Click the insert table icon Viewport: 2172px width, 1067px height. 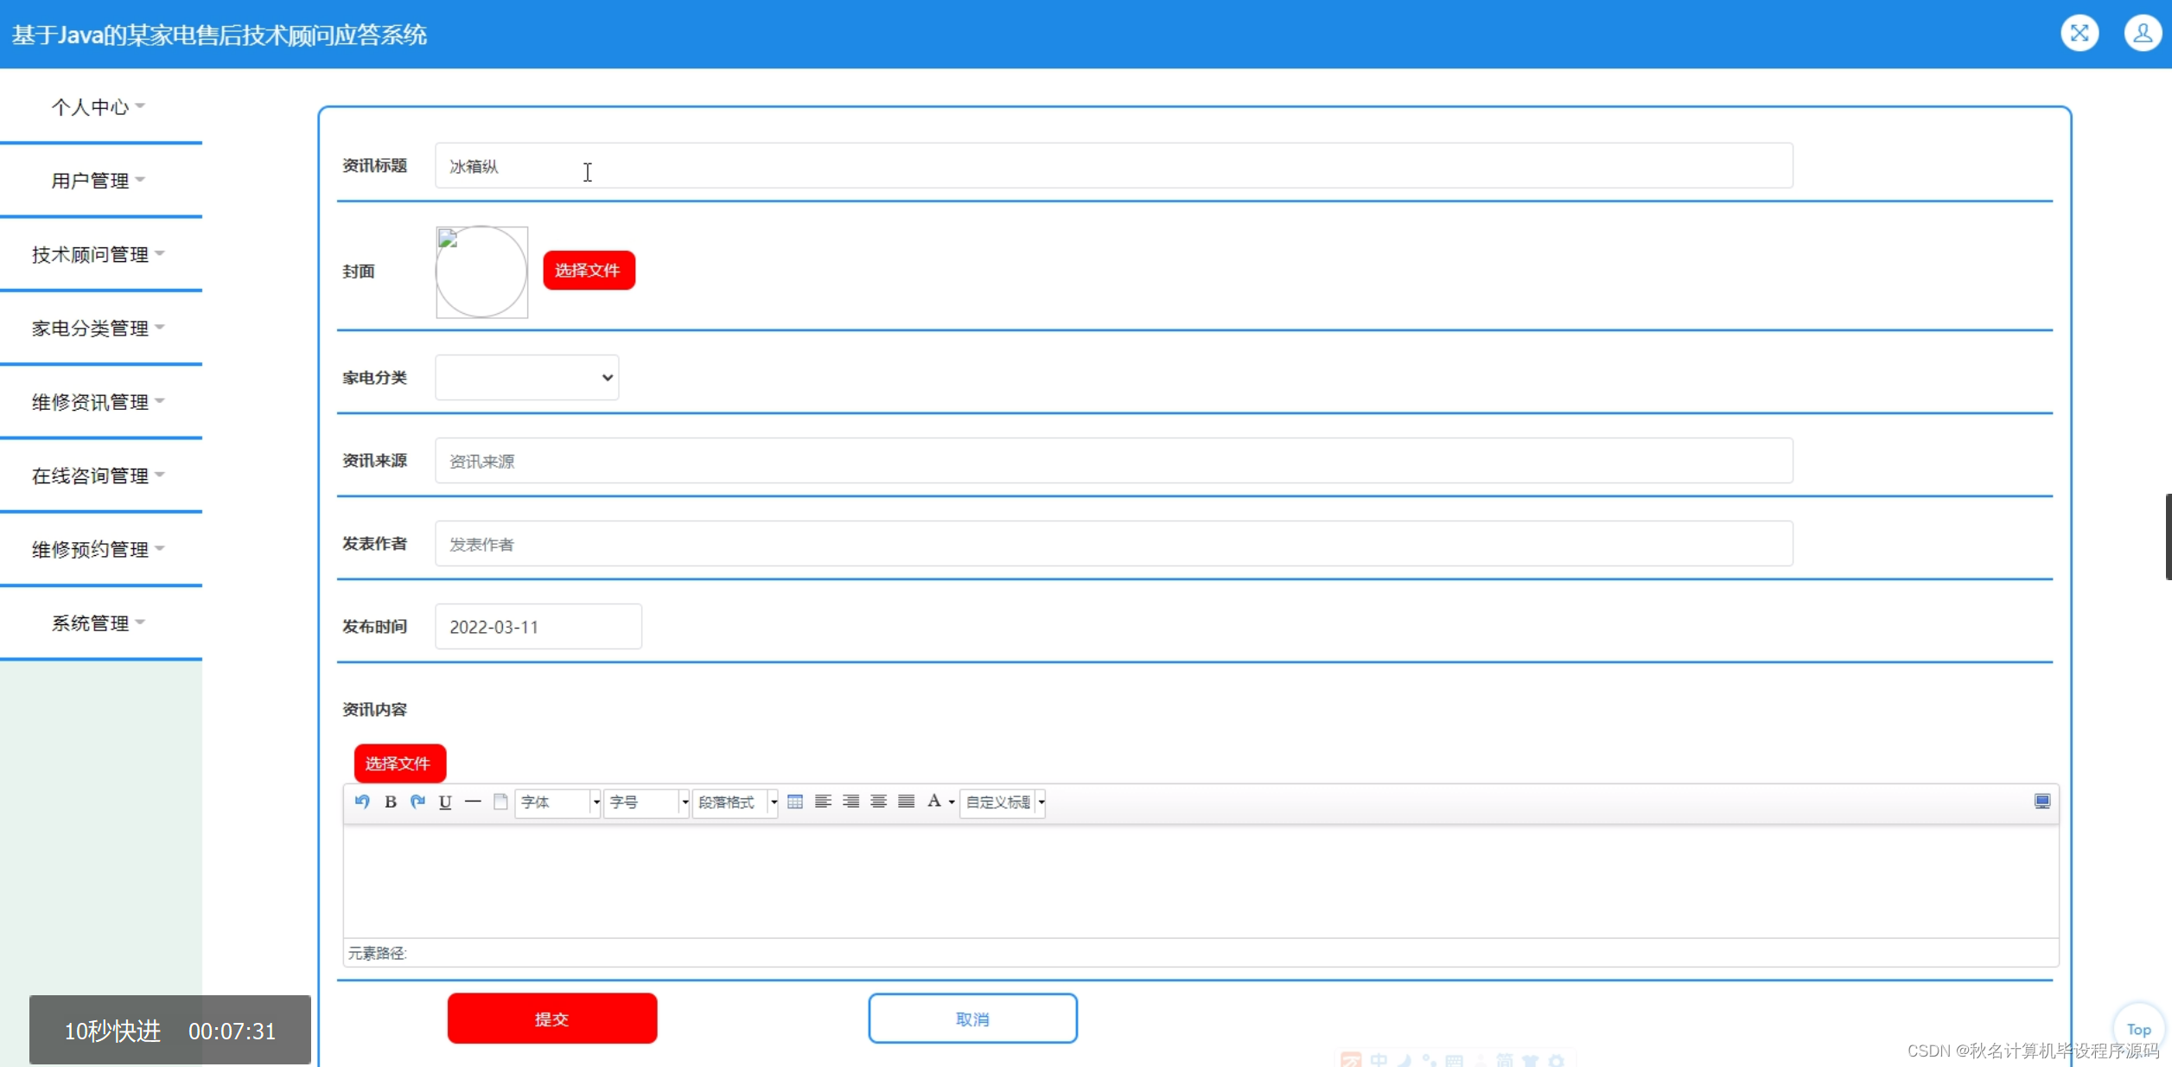point(795,802)
